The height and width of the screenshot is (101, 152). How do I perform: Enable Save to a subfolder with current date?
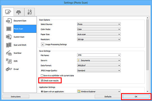point(42,75)
